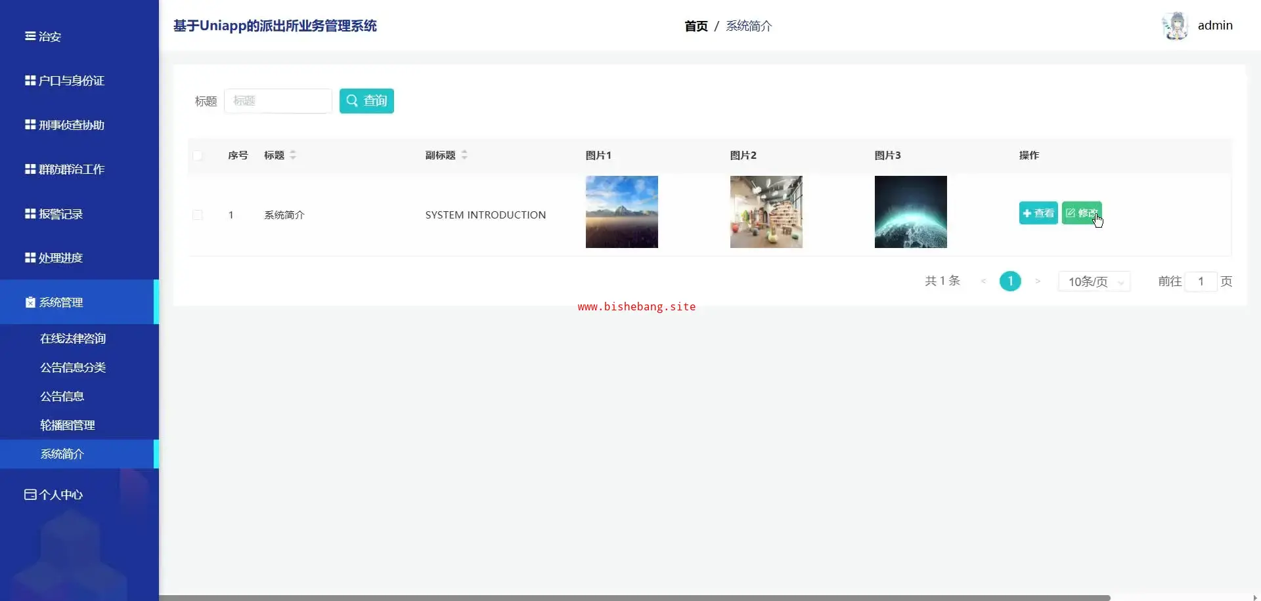Image resolution: width=1261 pixels, height=601 pixels.
Task: Toggle the select-all header checkbox
Action: click(x=198, y=155)
